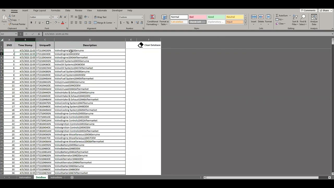Open the Developer ribbon tab
334x188 pixels.
(x=117, y=10)
